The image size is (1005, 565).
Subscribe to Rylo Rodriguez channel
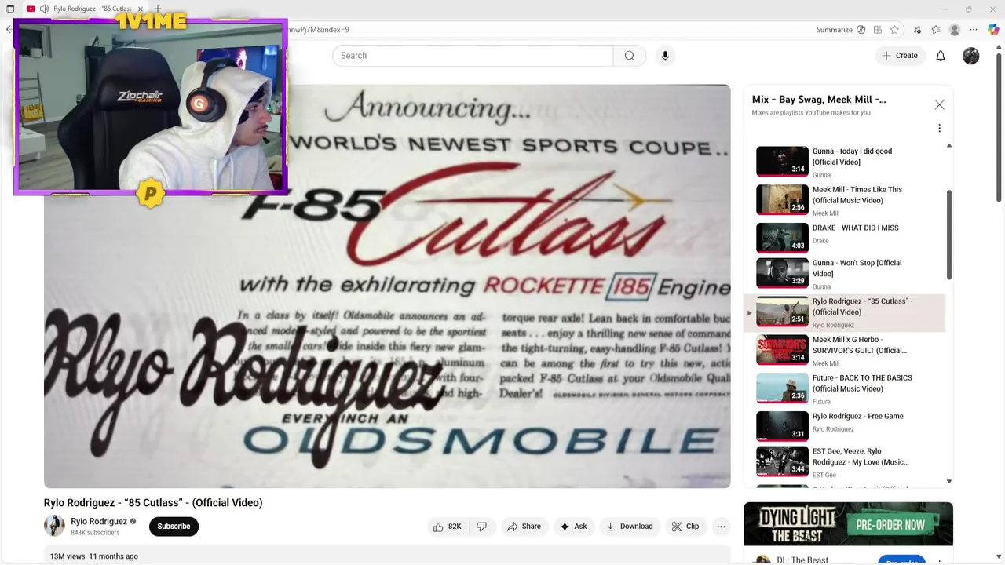click(x=174, y=527)
